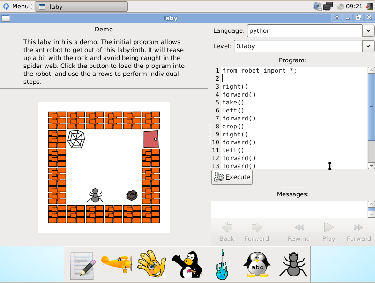Image resolution: width=375 pixels, height=283 pixels.
Task: Click code line 4 'forward()'
Action: click(x=239, y=95)
